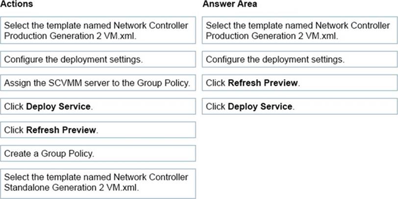This screenshot has height=199, width=398.
Task: Click bold Refresh Preview text in Actions column
Action: [x=61, y=130]
